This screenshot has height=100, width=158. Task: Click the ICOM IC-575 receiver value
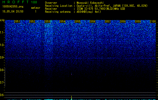click(101, 9)
